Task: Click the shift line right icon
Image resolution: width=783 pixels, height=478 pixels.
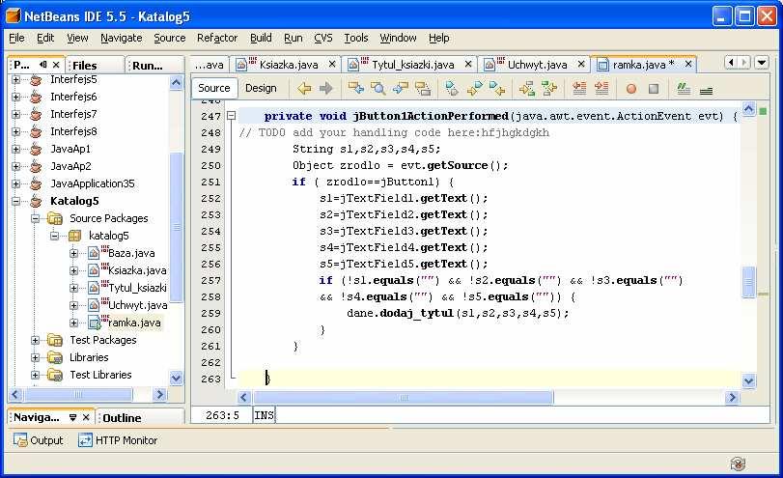Action: (601, 89)
